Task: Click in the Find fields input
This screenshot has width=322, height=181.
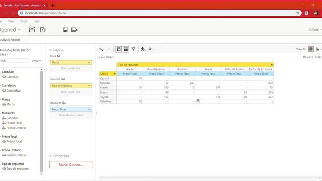Action: coord(18,61)
